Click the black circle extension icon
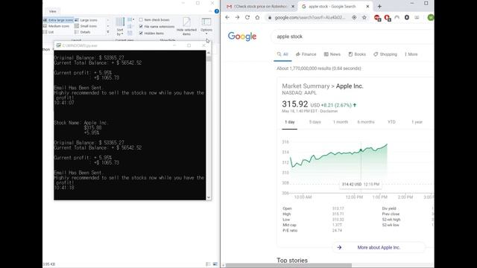The image size is (477, 268). tap(407, 18)
